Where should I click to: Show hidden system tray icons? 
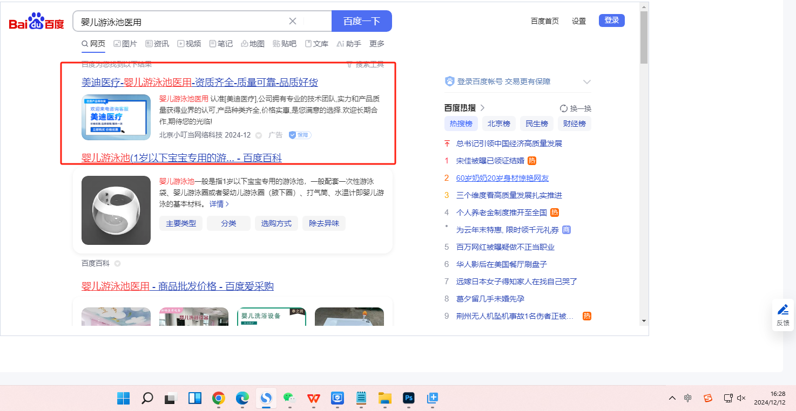point(672,398)
